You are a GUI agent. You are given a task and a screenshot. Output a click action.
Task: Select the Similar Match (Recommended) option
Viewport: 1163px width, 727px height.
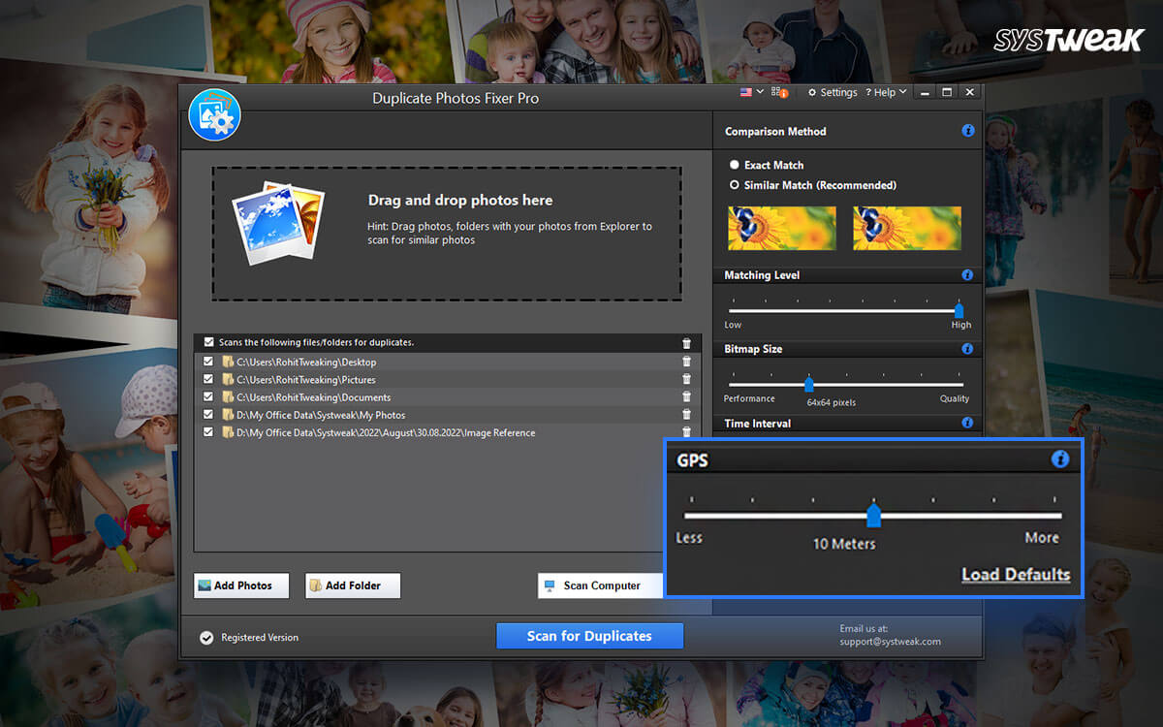point(735,184)
